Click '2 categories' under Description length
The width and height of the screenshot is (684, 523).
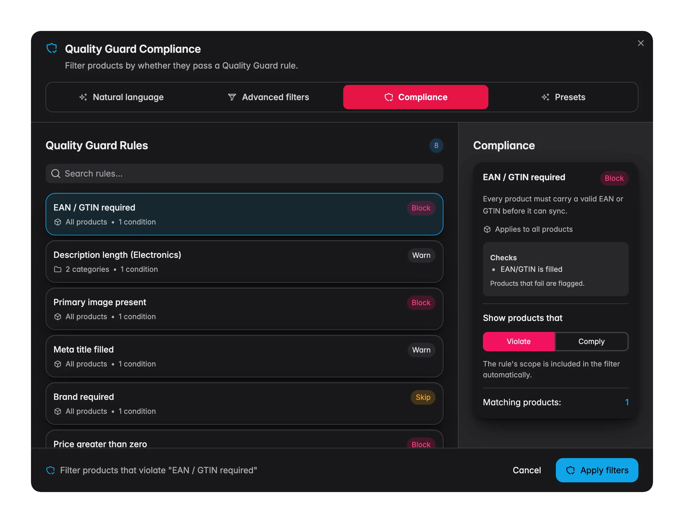coord(87,269)
